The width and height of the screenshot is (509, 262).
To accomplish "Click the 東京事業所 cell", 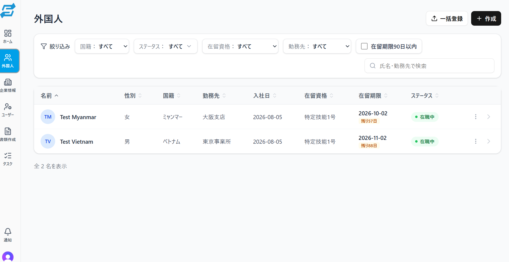I will (x=217, y=142).
